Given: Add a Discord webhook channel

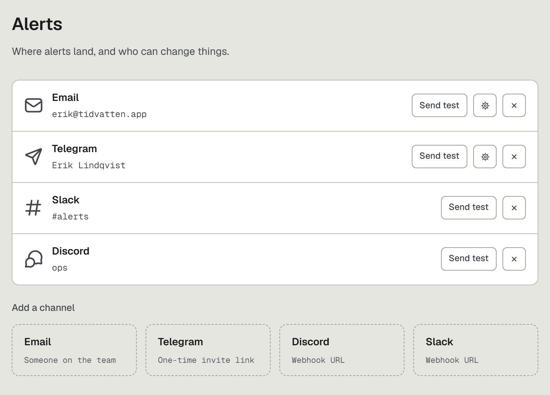Looking at the screenshot, I should click(x=342, y=350).
